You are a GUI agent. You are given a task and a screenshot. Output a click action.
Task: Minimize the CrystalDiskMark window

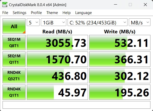[x=116, y=5]
